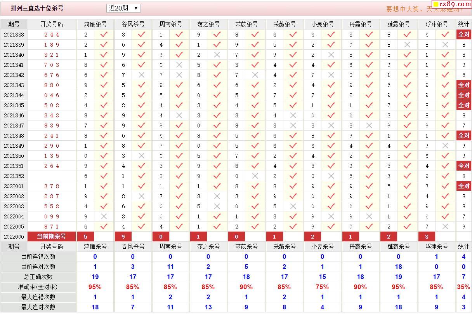Click the top 期号 column header
Image resolution: width=472 pixels, height=314 pixels.
(x=14, y=24)
